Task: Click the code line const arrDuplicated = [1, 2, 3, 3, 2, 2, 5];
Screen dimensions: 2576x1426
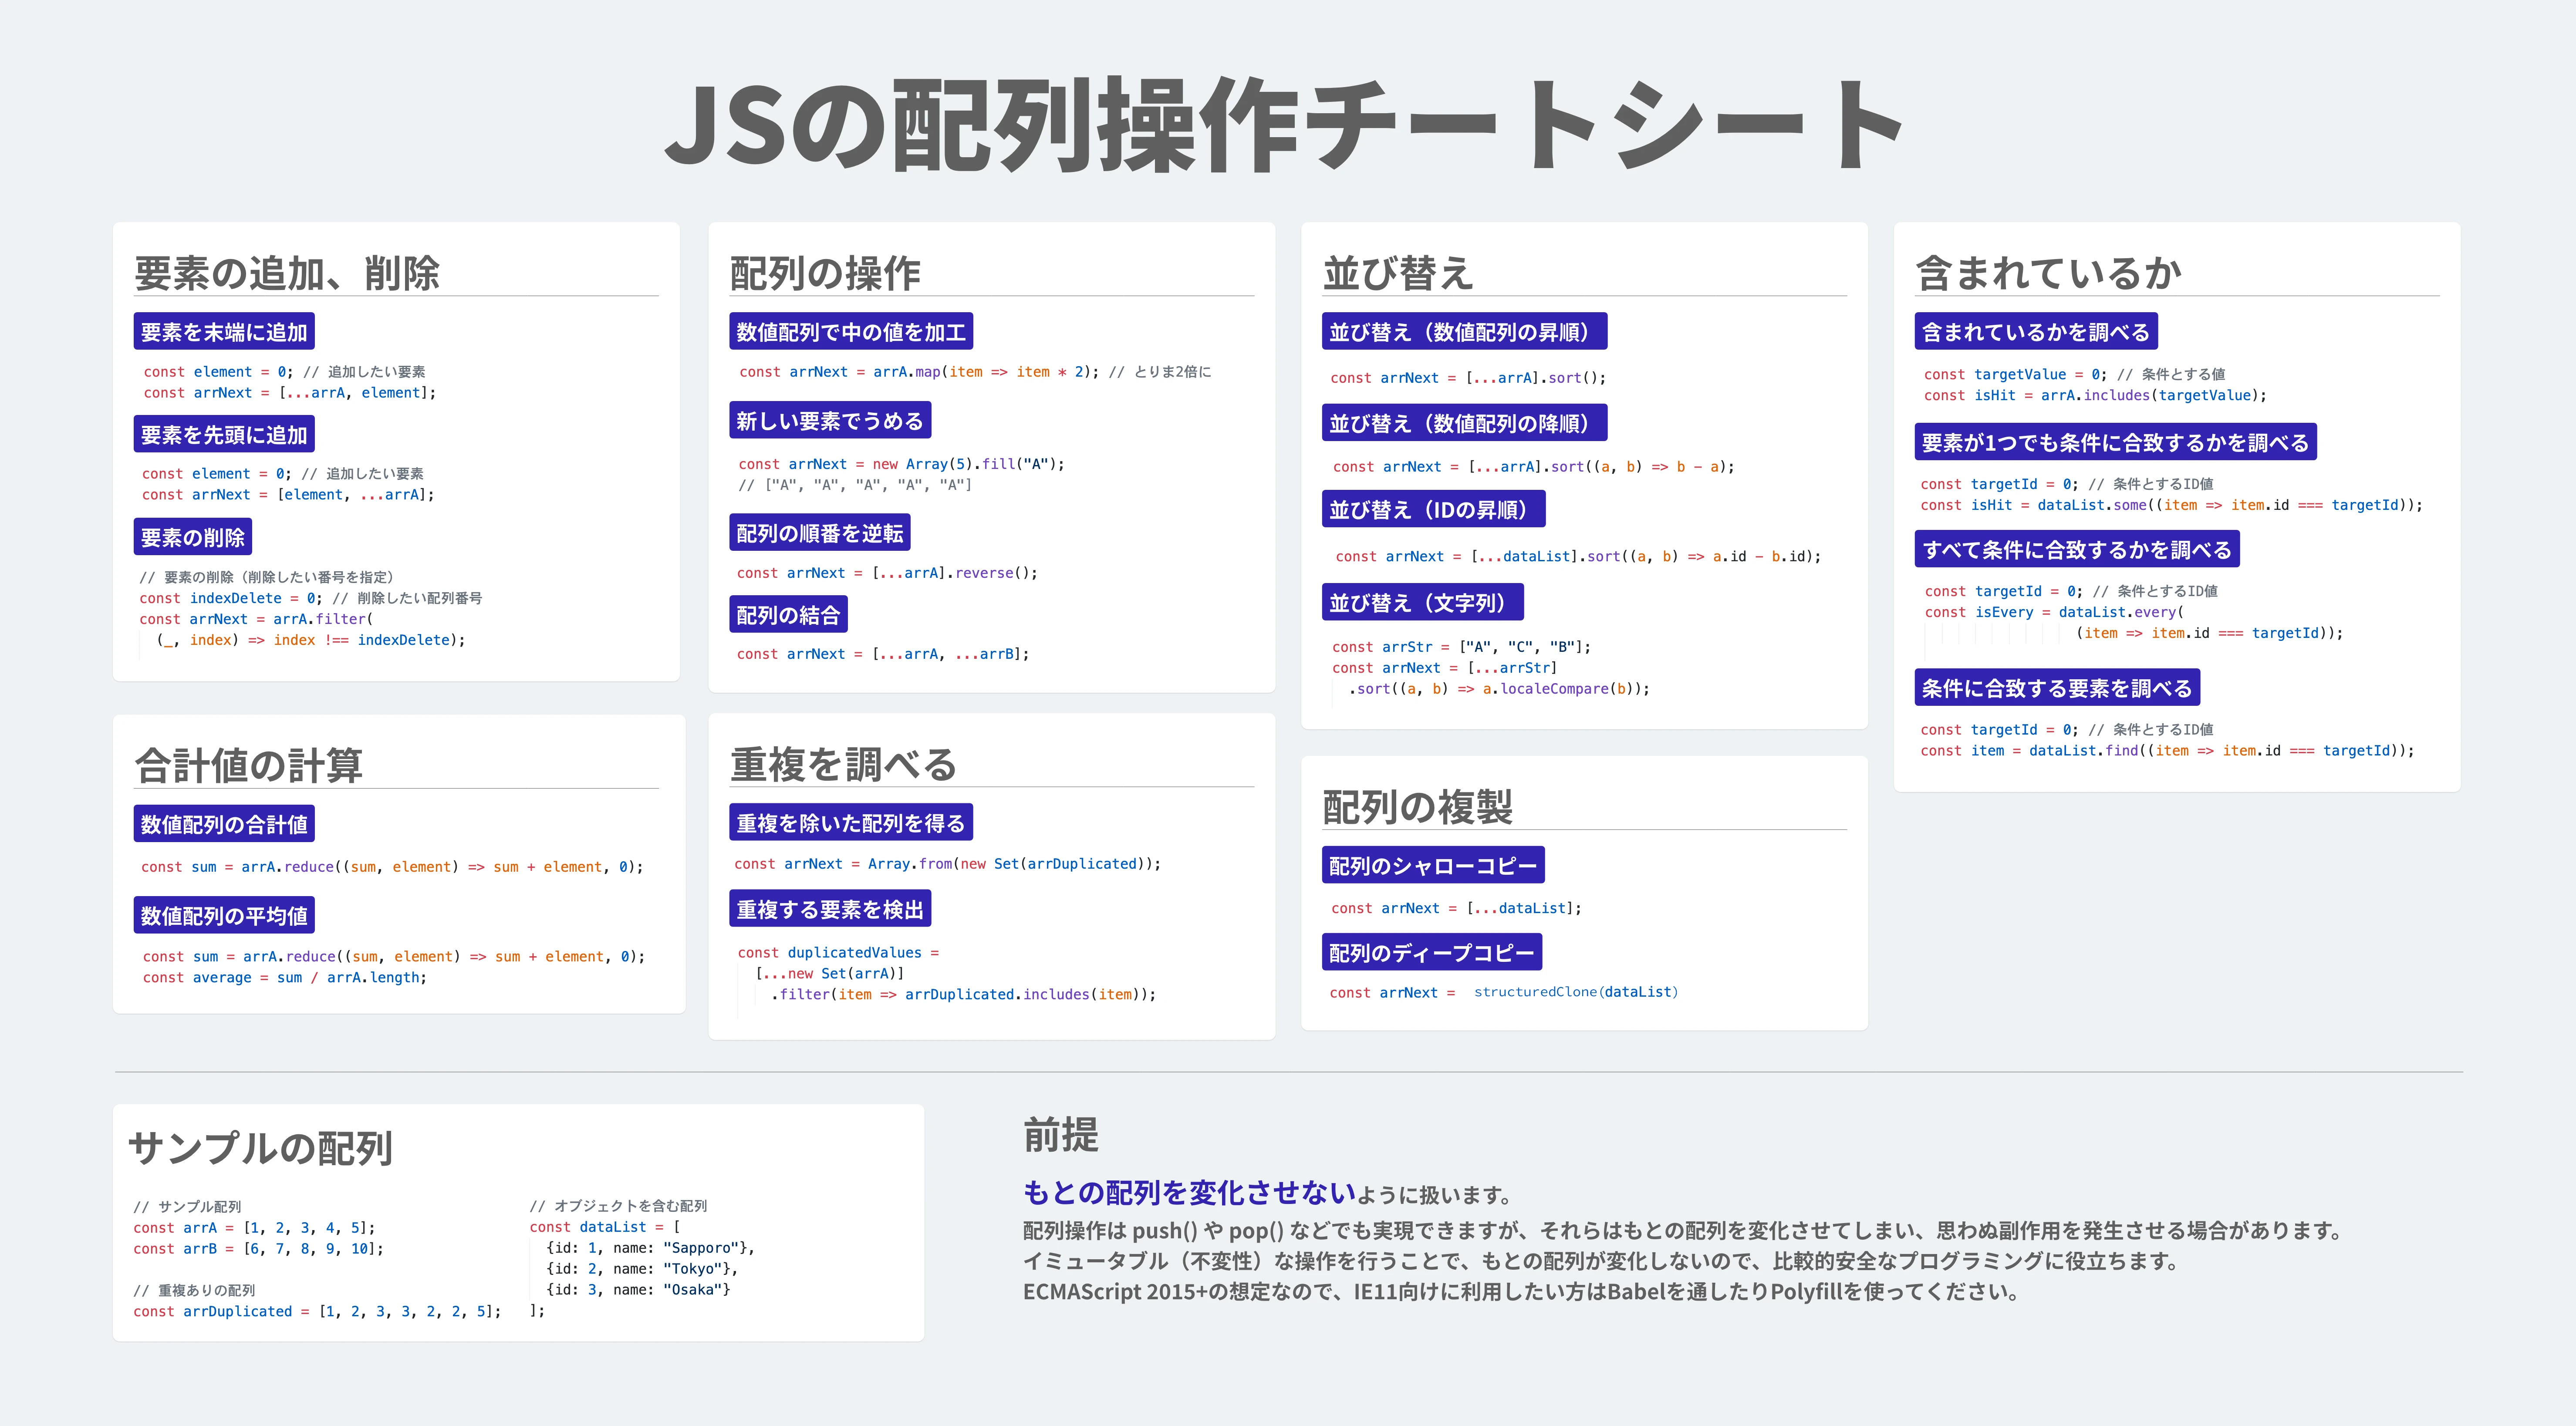Action: pos(317,1312)
